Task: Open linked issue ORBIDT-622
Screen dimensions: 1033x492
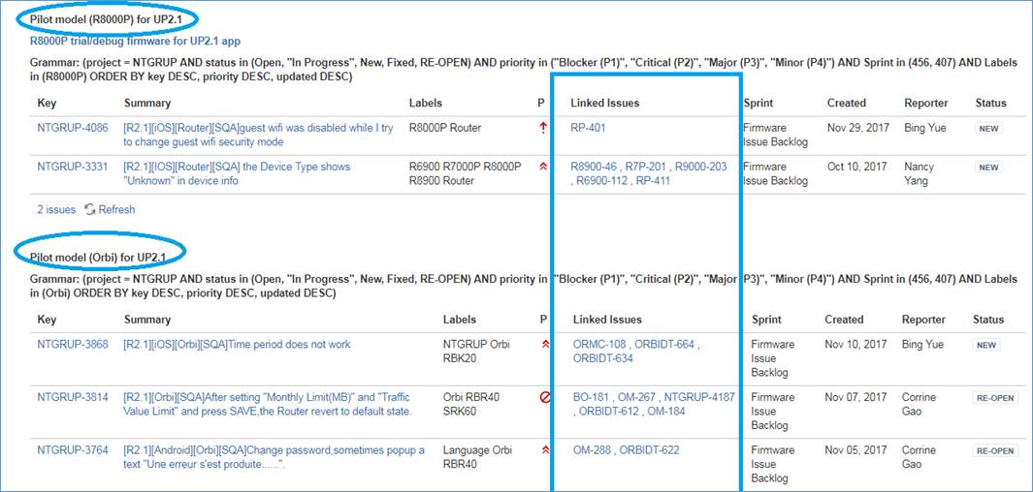Action: (649, 450)
